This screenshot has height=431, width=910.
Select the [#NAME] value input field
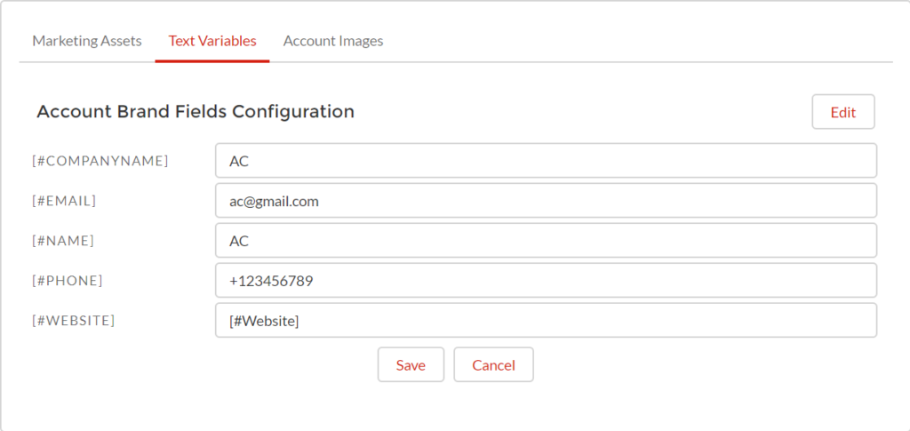(546, 241)
